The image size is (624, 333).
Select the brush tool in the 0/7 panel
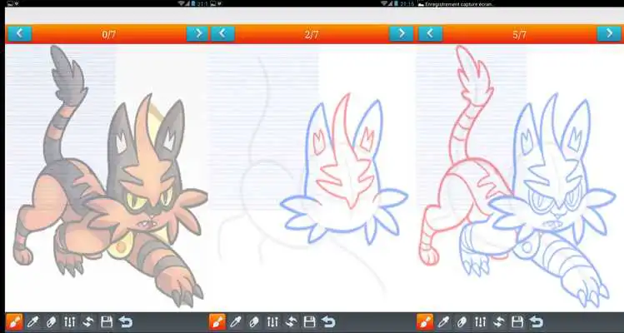(x=14, y=322)
